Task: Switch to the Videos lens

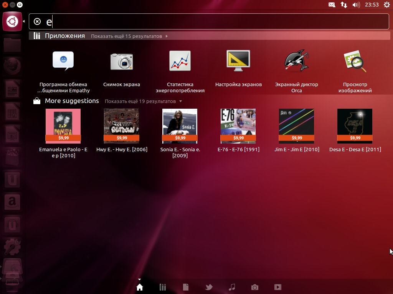Action: (x=278, y=287)
